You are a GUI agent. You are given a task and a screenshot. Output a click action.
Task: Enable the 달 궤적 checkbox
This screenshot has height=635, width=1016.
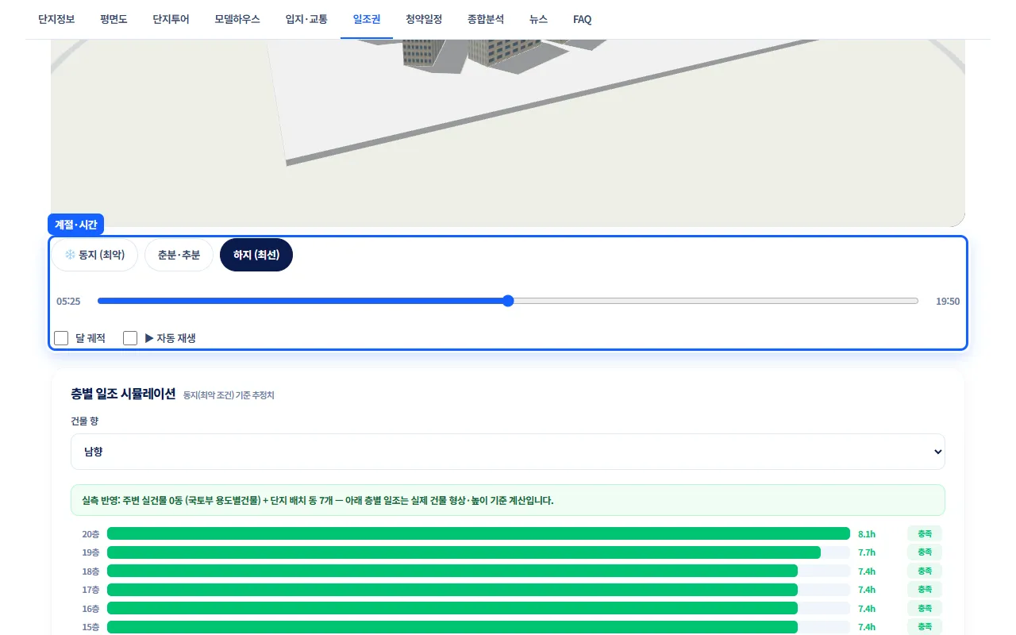[x=61, y=338]
